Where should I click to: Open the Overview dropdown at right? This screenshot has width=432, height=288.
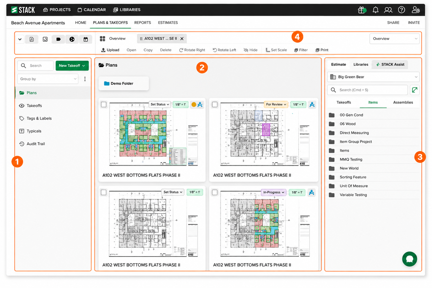[x=394, y=39]
